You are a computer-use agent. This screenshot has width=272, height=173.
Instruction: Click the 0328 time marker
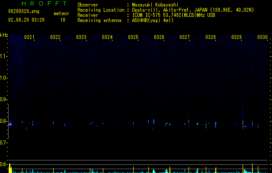pyautogui.click(x=211, y=37)
